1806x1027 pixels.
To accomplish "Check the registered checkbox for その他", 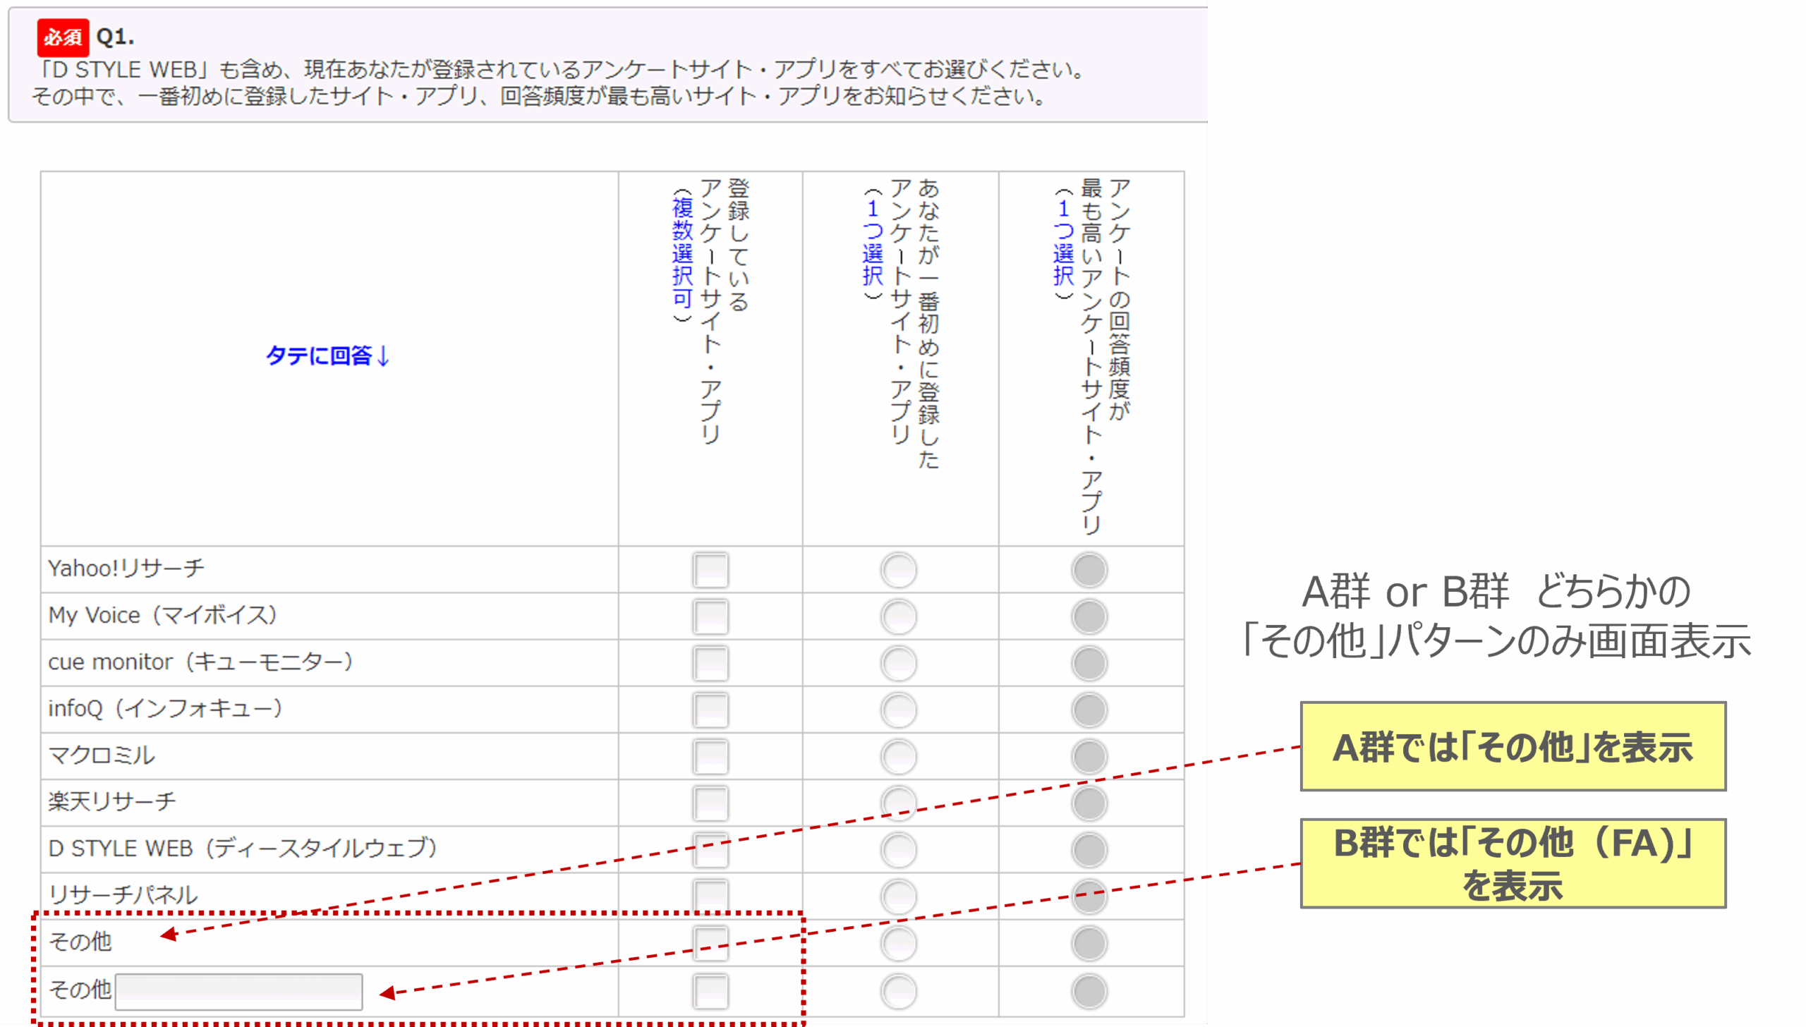I will [x=709, y=943].
